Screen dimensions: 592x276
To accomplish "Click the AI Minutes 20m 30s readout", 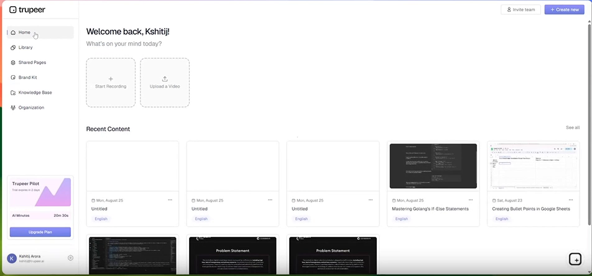I will [40, 216].
